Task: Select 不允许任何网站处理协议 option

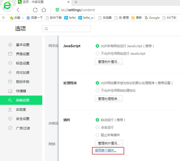Action: coord(97,90)
